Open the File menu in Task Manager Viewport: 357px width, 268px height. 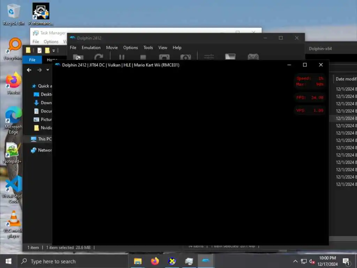(x=36, y=42)
